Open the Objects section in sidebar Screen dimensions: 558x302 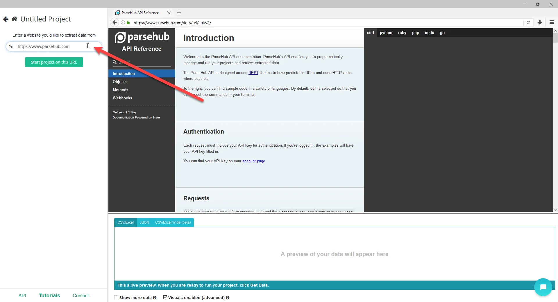point(142,82)
